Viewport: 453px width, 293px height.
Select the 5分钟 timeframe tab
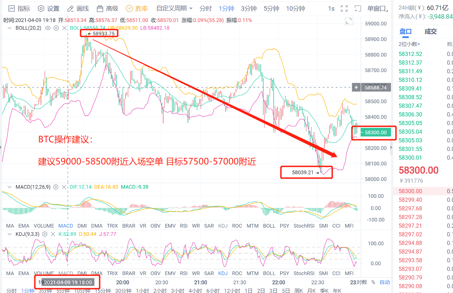tap(271, 8)
